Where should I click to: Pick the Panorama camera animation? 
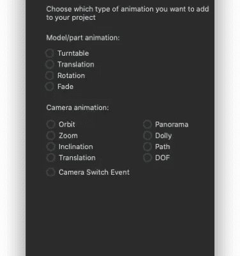pos(147,124)
